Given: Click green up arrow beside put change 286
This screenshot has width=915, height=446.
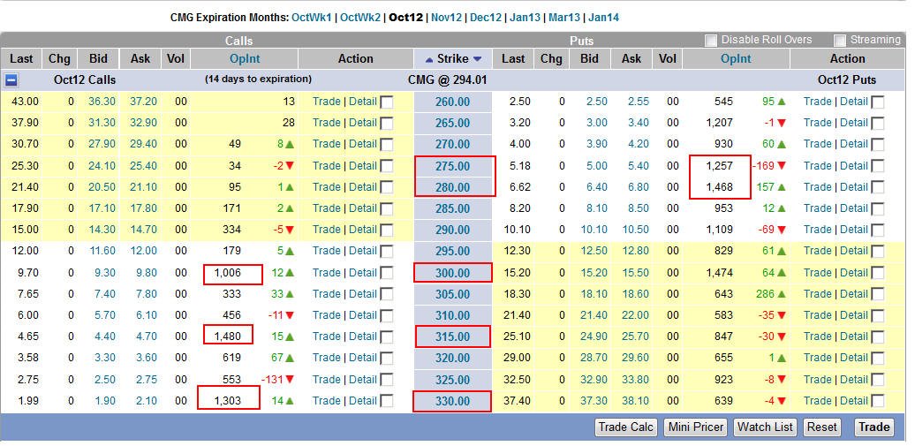Looking at the screenshot, I should [x=782, y=294].
